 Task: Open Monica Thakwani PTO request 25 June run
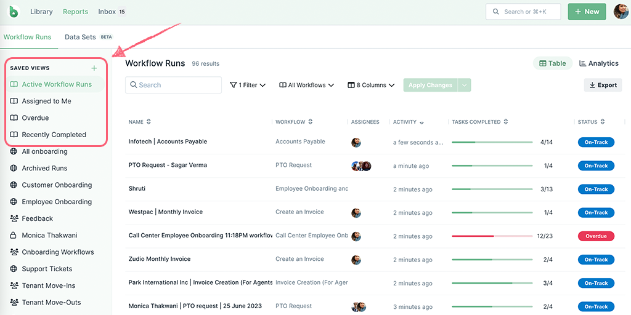(195, 306)
